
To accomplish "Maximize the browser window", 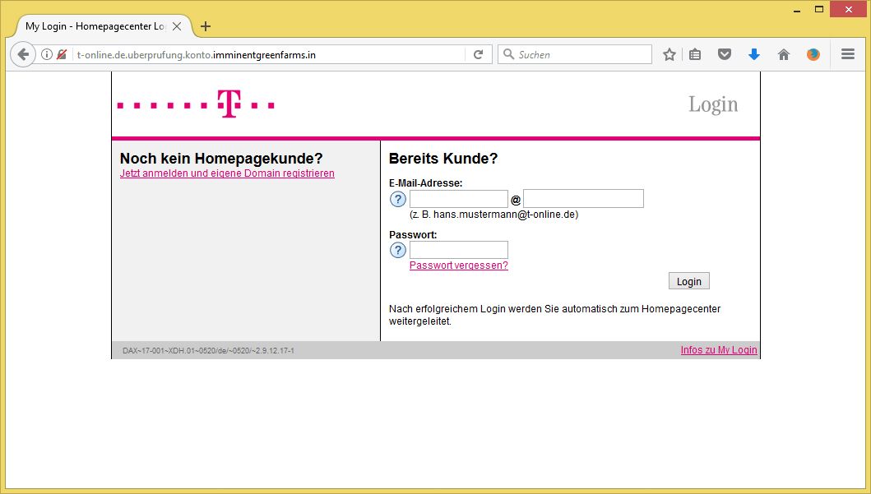I will (819, 9).
